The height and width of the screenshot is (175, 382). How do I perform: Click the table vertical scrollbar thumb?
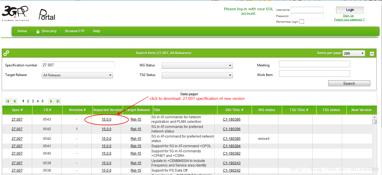pos(374,122)
